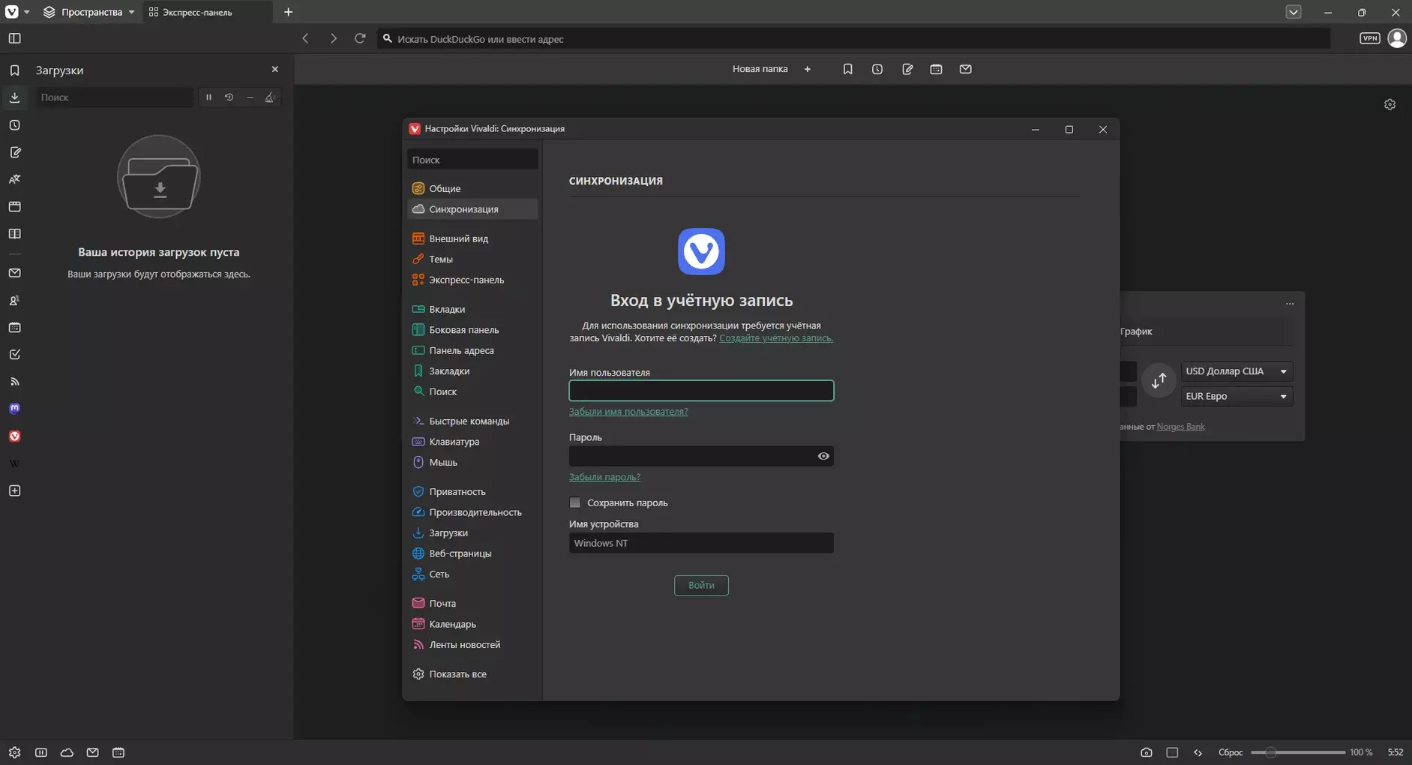This screenshot has height=765, width=1412.
Task: Follow the 'Забыли пароль?' link
Action: tap(604, 477)
